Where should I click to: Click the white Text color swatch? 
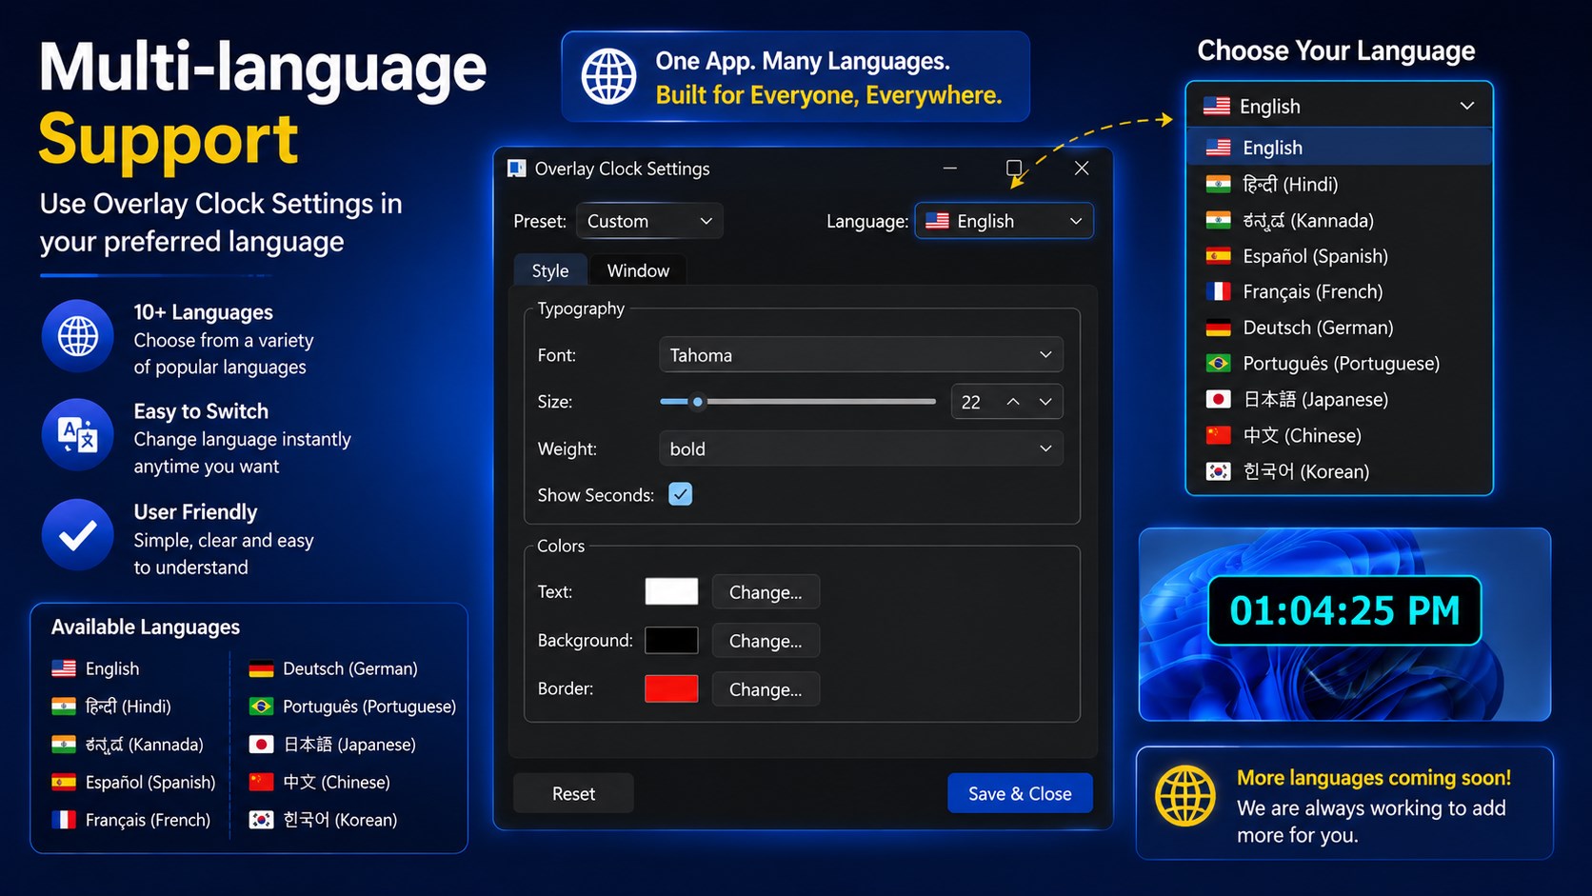[671, 591]
